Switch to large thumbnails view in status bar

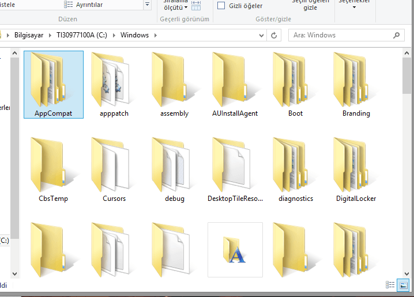403,285
